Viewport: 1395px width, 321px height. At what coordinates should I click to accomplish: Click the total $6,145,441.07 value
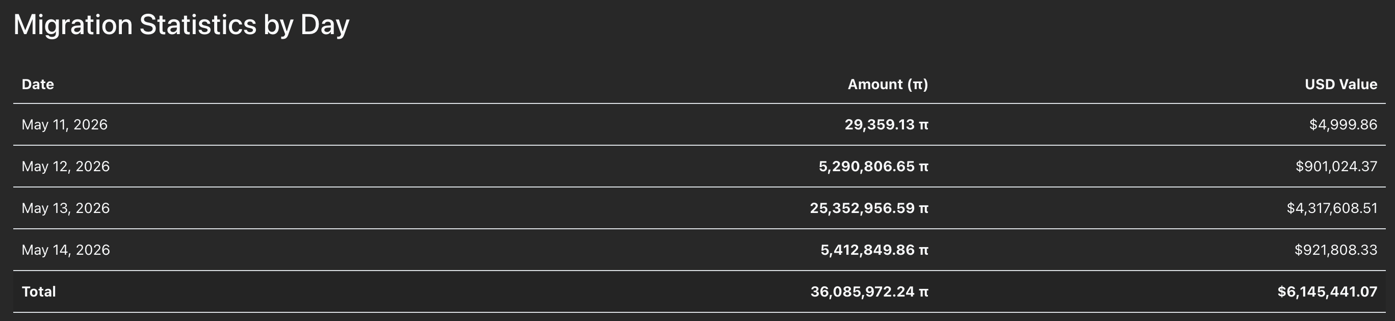pos(1327,291)
